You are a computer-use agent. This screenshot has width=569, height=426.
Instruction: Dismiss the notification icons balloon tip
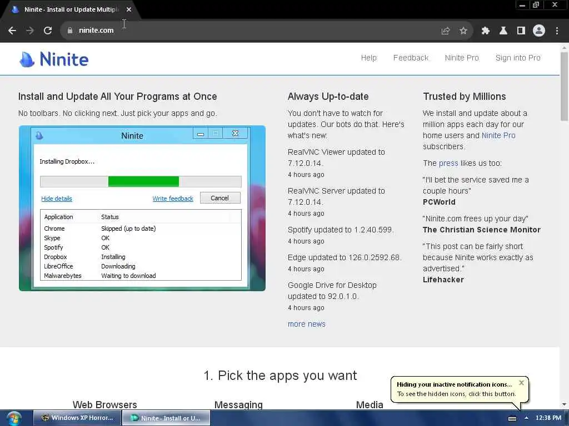521,383
